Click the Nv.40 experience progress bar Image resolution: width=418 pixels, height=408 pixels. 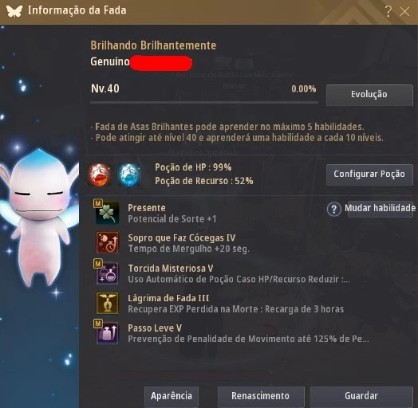pyautogui.click(x=204, y=102)
